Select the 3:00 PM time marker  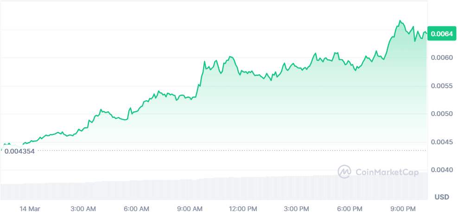pos(297,209)
